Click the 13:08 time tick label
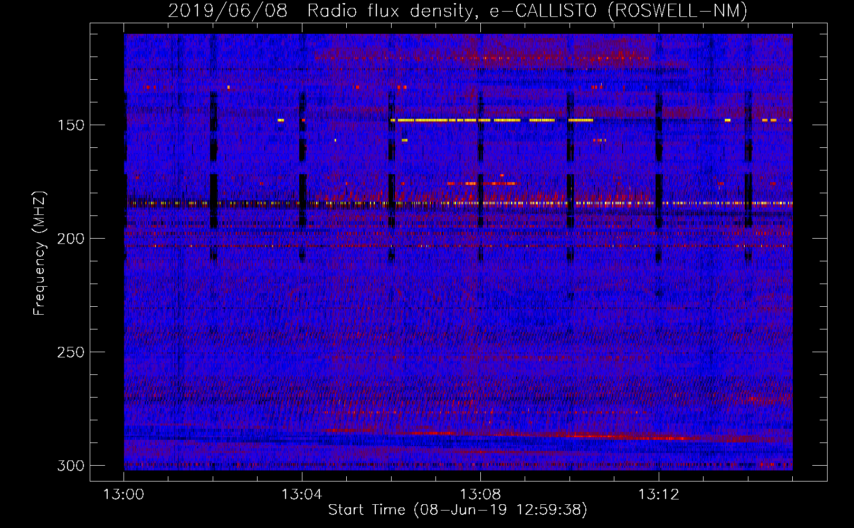Image resolution: width=854 pixels, height=528 pixels. click(480, 495)
